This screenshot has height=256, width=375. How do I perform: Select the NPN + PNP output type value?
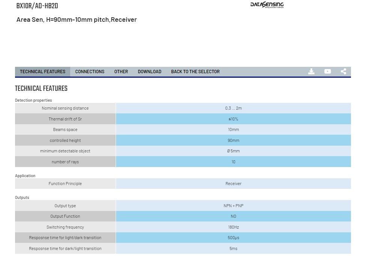233,206
